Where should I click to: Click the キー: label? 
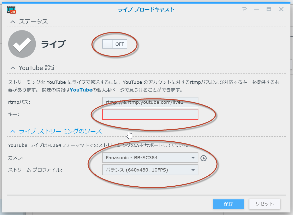click(x=13, y=114)
